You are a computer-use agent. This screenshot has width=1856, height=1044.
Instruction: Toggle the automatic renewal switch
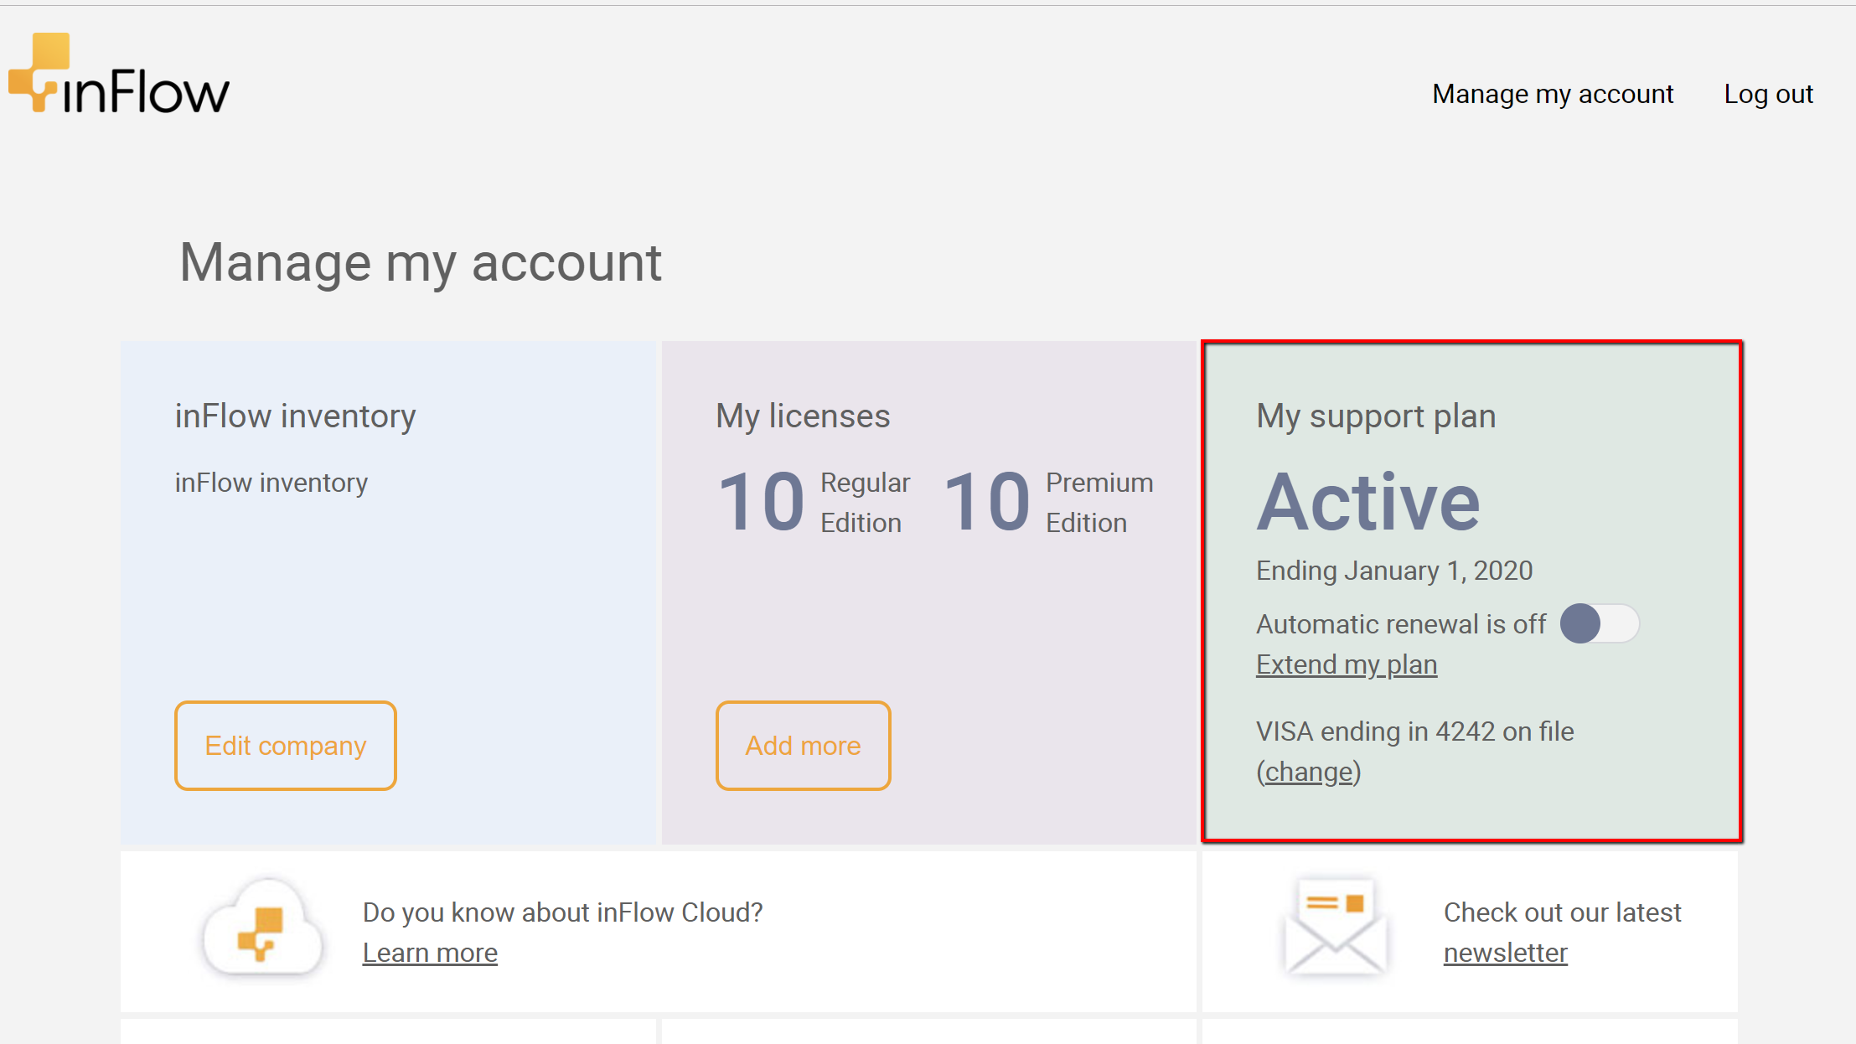tap(1600, 624)
